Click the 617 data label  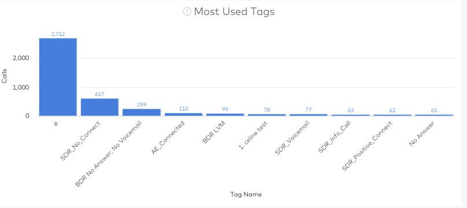100,94
